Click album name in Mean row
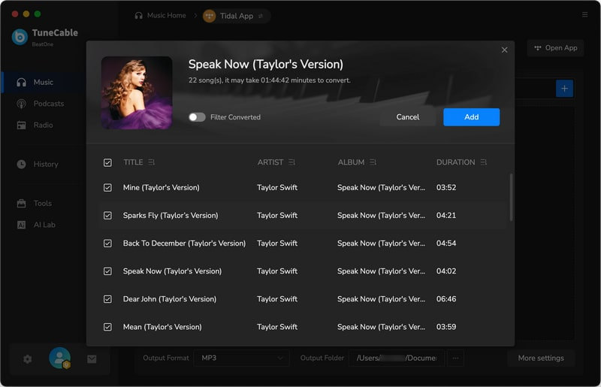The height and width of the screenshot is (387, 601). [x=381, y=327]
